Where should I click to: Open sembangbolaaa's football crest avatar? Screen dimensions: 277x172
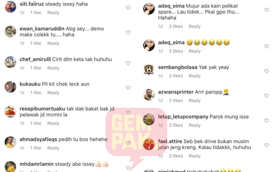coord(149,70)
